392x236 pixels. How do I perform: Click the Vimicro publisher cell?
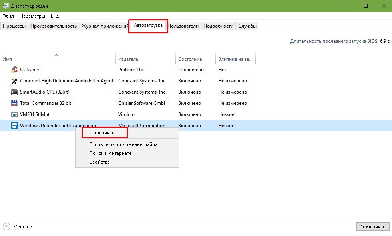(x=126, y=114)
